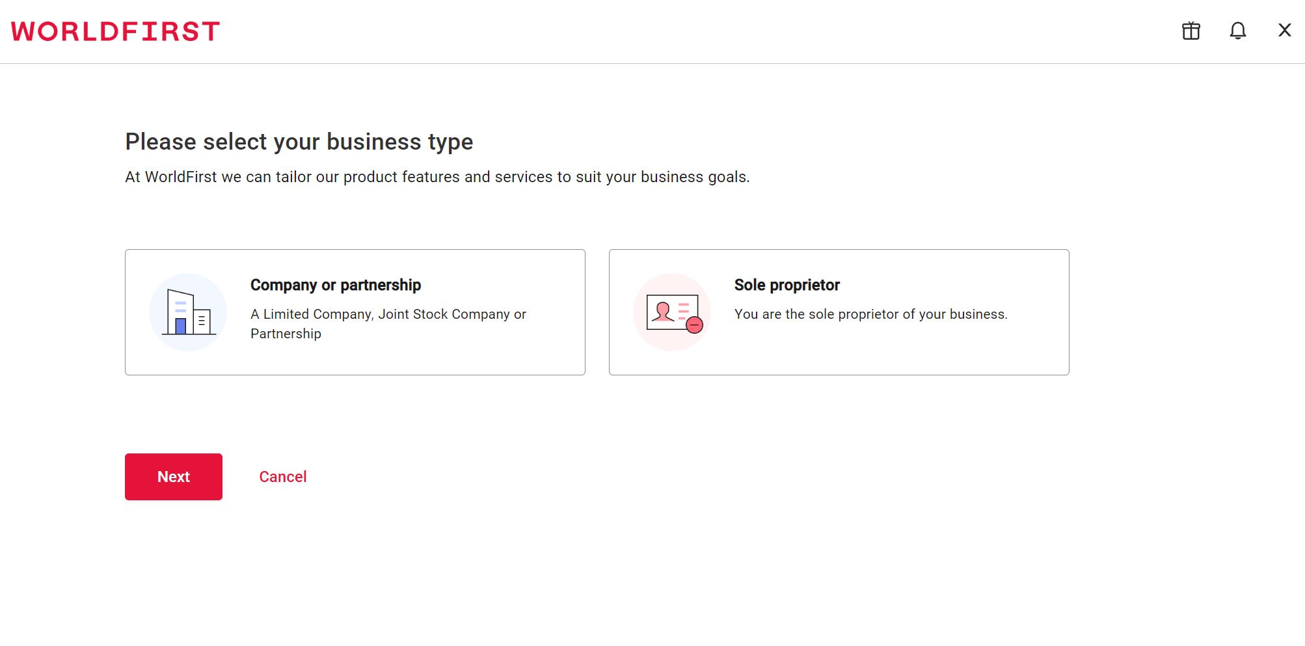The height and width of the screenshot is (646, 1305).
Task: Click the red minus badge on ID card
Action: click(695, 325)
